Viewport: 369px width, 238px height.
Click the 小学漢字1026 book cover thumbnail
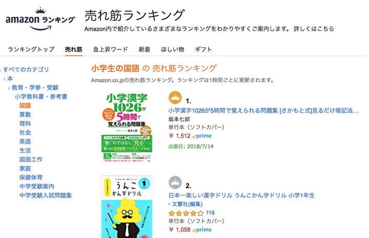[127, 123]
